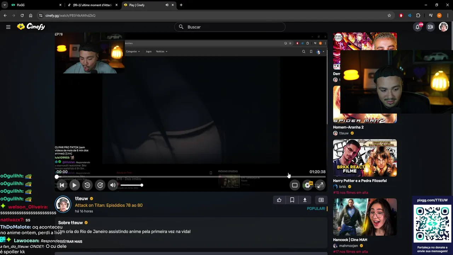Mute the Cinefy tab audio icon
Image resolution: width=453 pixels, height=255 pixels.
[167, 5]
